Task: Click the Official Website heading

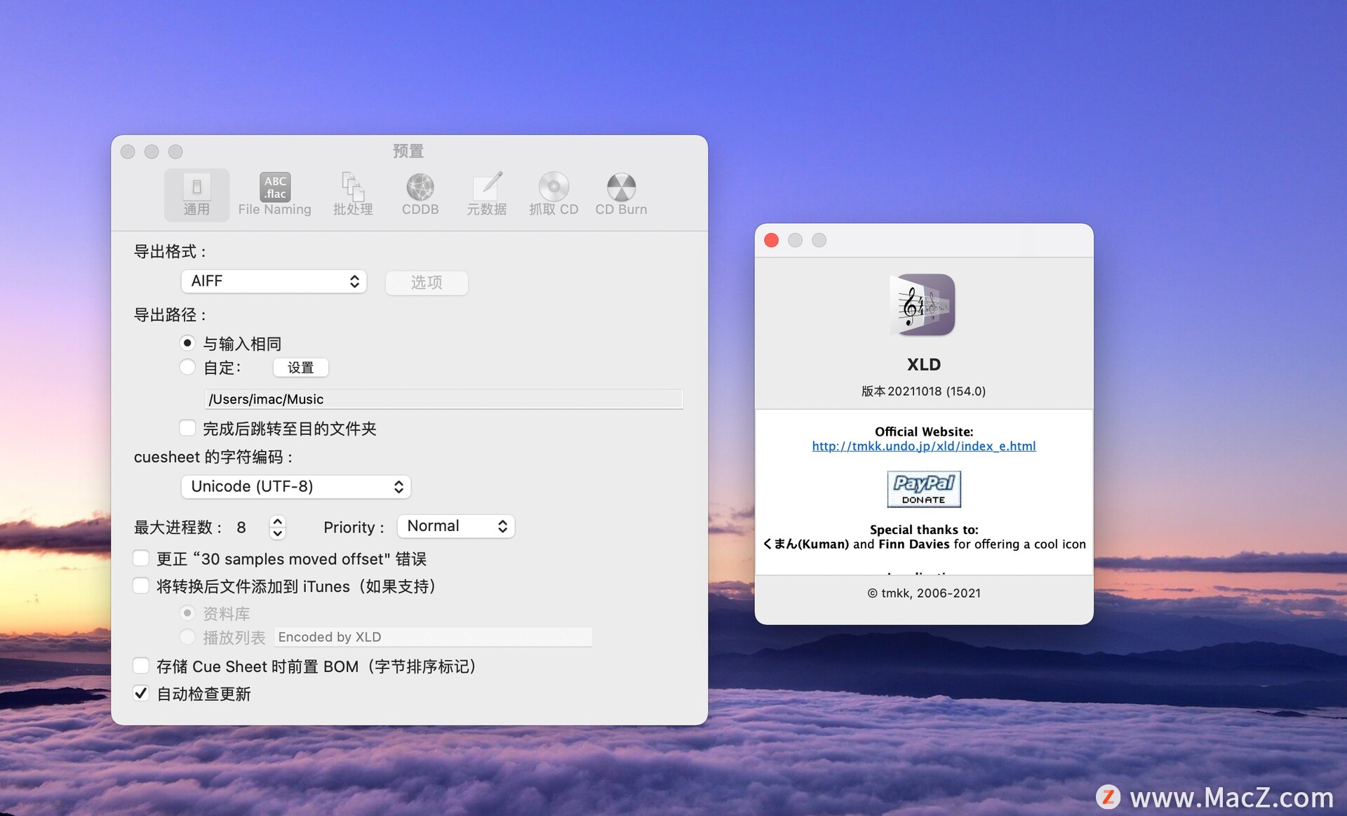Action: tap(923, 432)
